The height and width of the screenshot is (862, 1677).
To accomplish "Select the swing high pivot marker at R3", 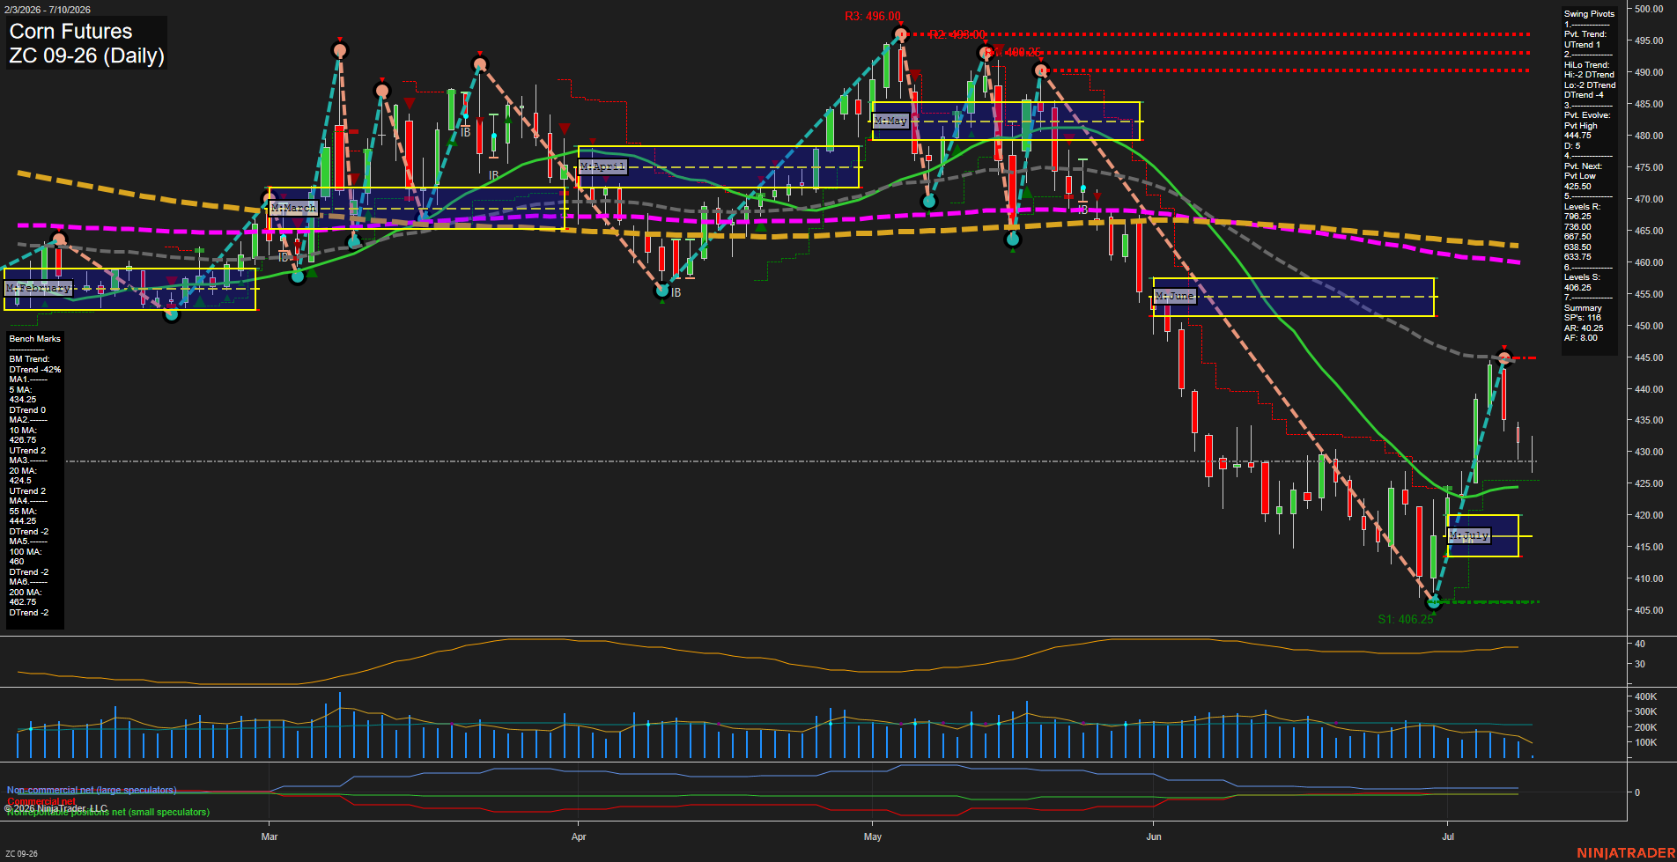I will [899, 35].
